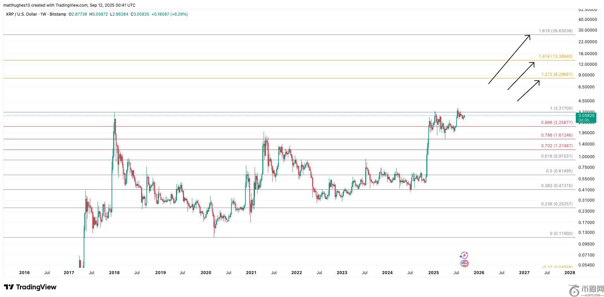Select the red 0.786 (1.61246) Fibonacci label

(x=557, y=135)
